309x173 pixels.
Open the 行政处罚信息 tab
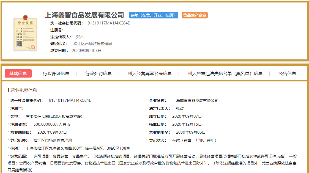(x=99, y=73)
